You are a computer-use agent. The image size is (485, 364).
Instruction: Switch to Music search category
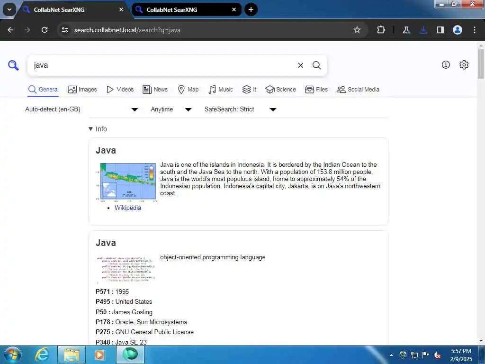221,90
